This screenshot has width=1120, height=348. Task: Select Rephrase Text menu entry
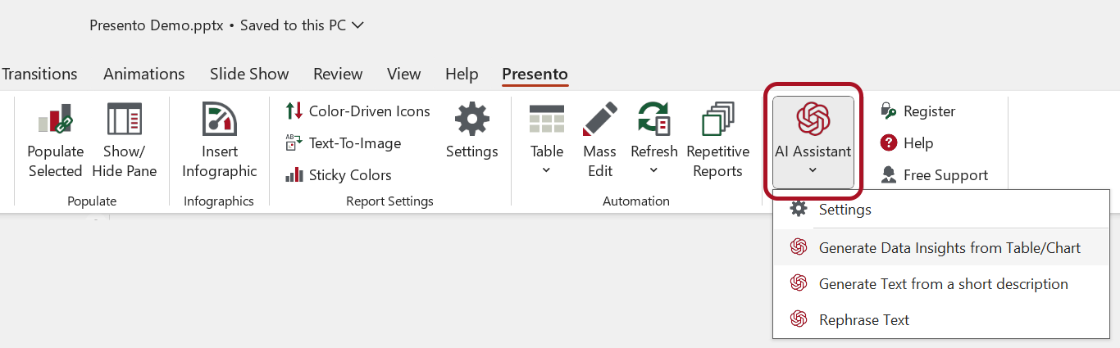941,319
